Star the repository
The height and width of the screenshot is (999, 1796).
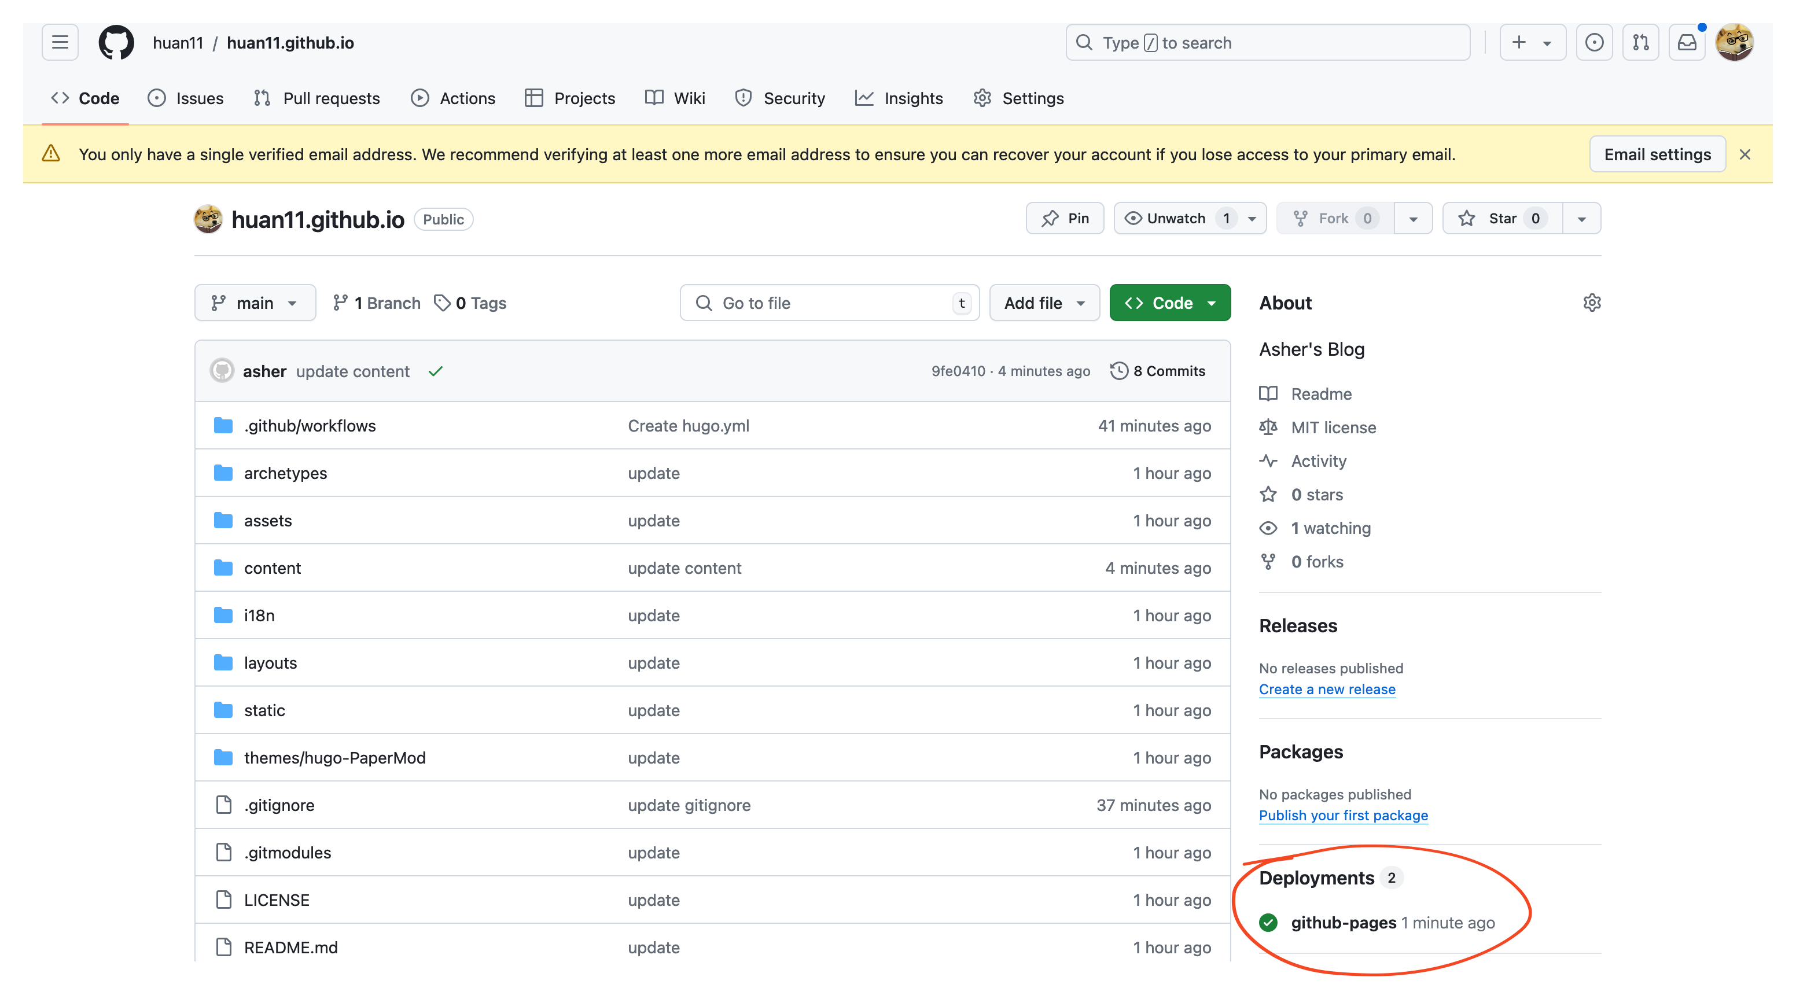click(x=1502, y=218)
